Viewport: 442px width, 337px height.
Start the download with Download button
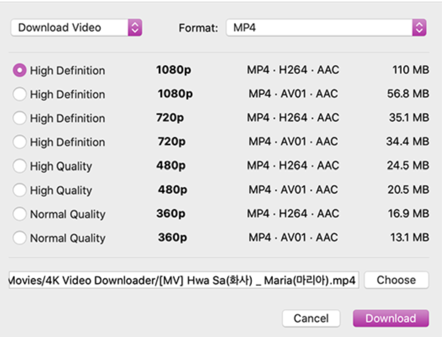391,318
